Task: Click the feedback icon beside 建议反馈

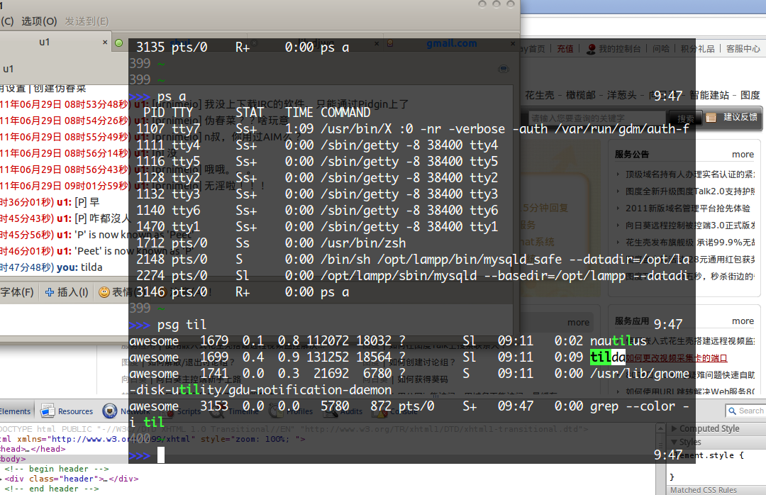Action: click(x=711, y=118)
